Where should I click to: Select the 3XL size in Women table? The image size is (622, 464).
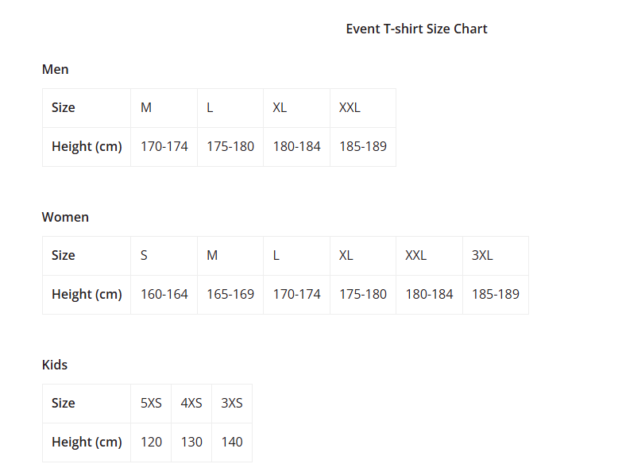(x=482, y=255)
